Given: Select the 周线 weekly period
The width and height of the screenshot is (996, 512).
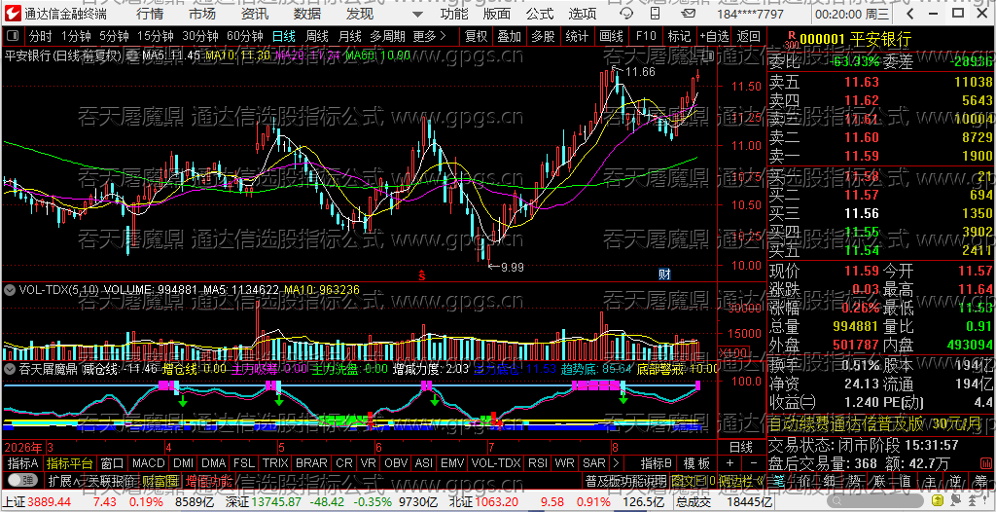Looking at the screenshot, I should (316, 36).
